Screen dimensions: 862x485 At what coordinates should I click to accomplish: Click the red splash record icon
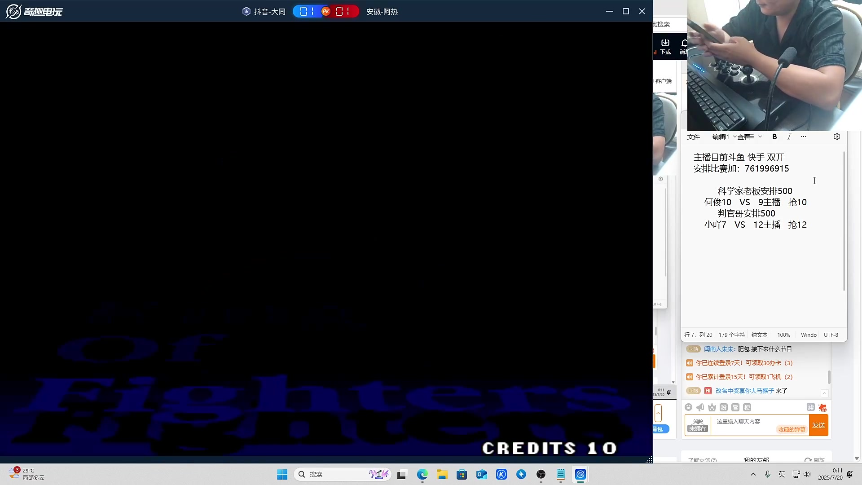pos(822,407)
